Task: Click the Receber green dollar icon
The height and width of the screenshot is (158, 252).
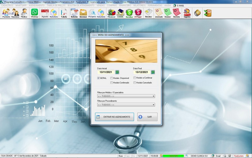Action: pyautogui.click(x=129, y=13)
